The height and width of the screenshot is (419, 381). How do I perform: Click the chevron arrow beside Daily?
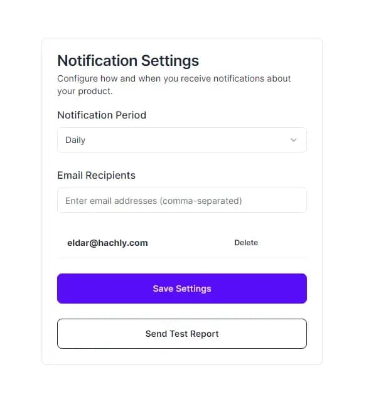point(294,140)
